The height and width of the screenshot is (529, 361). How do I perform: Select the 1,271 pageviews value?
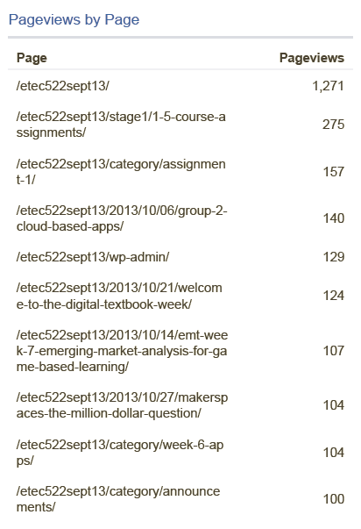(x=328, y=86)
